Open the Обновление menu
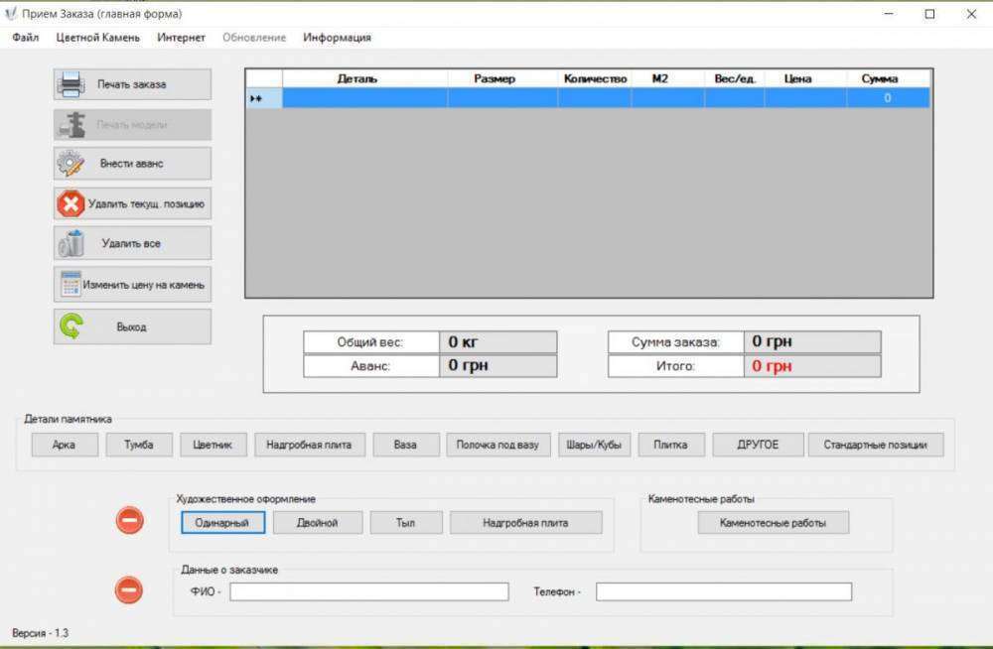 pos(254,38)
